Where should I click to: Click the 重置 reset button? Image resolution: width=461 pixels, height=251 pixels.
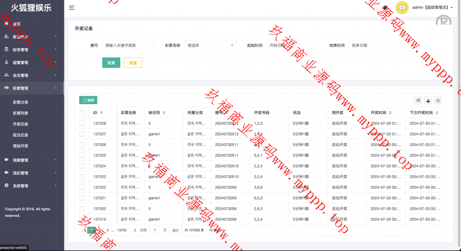point(133,63)
